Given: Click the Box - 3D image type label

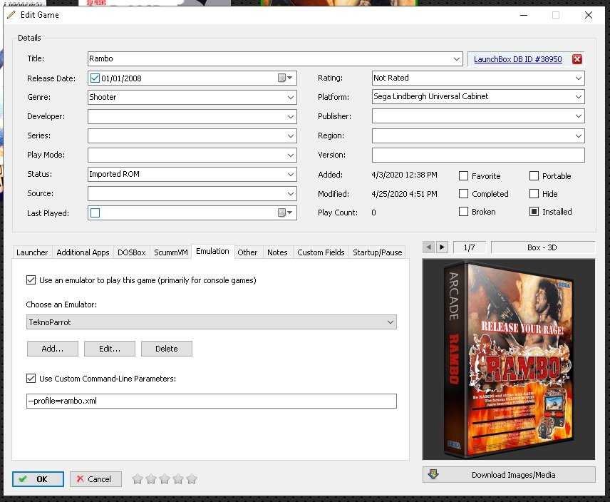Looking at the screenshot, I should tap(543, 247).
